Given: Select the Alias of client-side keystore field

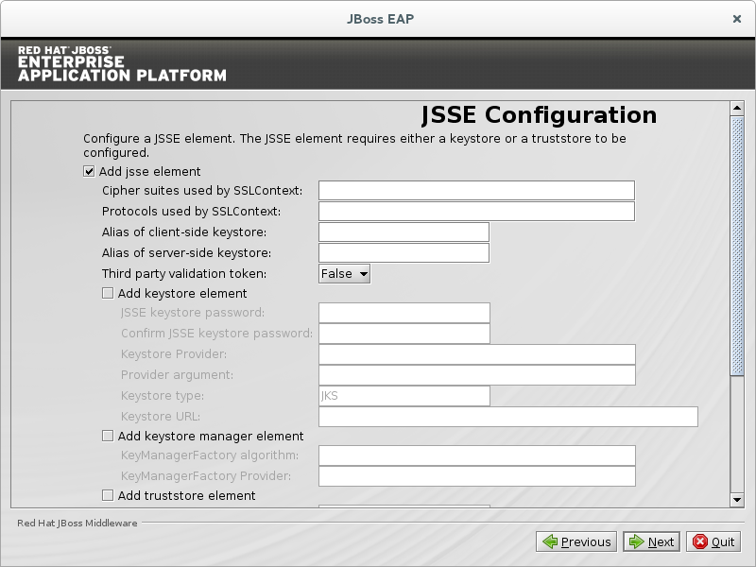Looking at the screenshot, I should coord(404,232).
